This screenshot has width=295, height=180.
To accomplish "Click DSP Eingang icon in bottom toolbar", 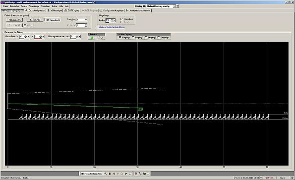I will 114,174.
